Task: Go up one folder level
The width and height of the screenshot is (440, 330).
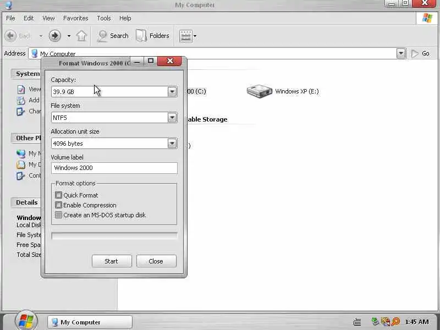Action: pos(81,36)
